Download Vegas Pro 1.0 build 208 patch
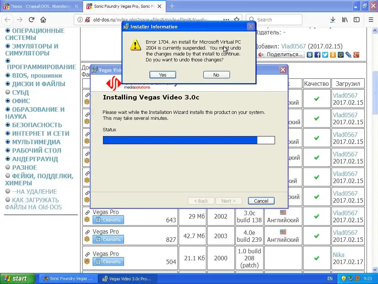Screen dimensions: 378x284 pos(108,261)
